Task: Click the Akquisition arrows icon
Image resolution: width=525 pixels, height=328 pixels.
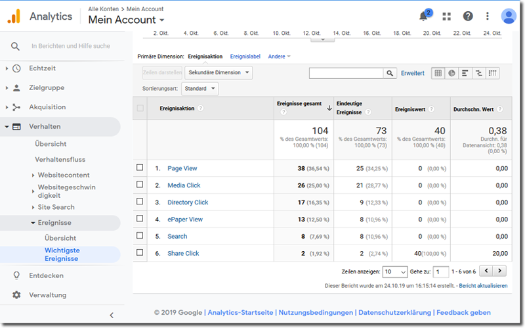Action: point(16,107)
